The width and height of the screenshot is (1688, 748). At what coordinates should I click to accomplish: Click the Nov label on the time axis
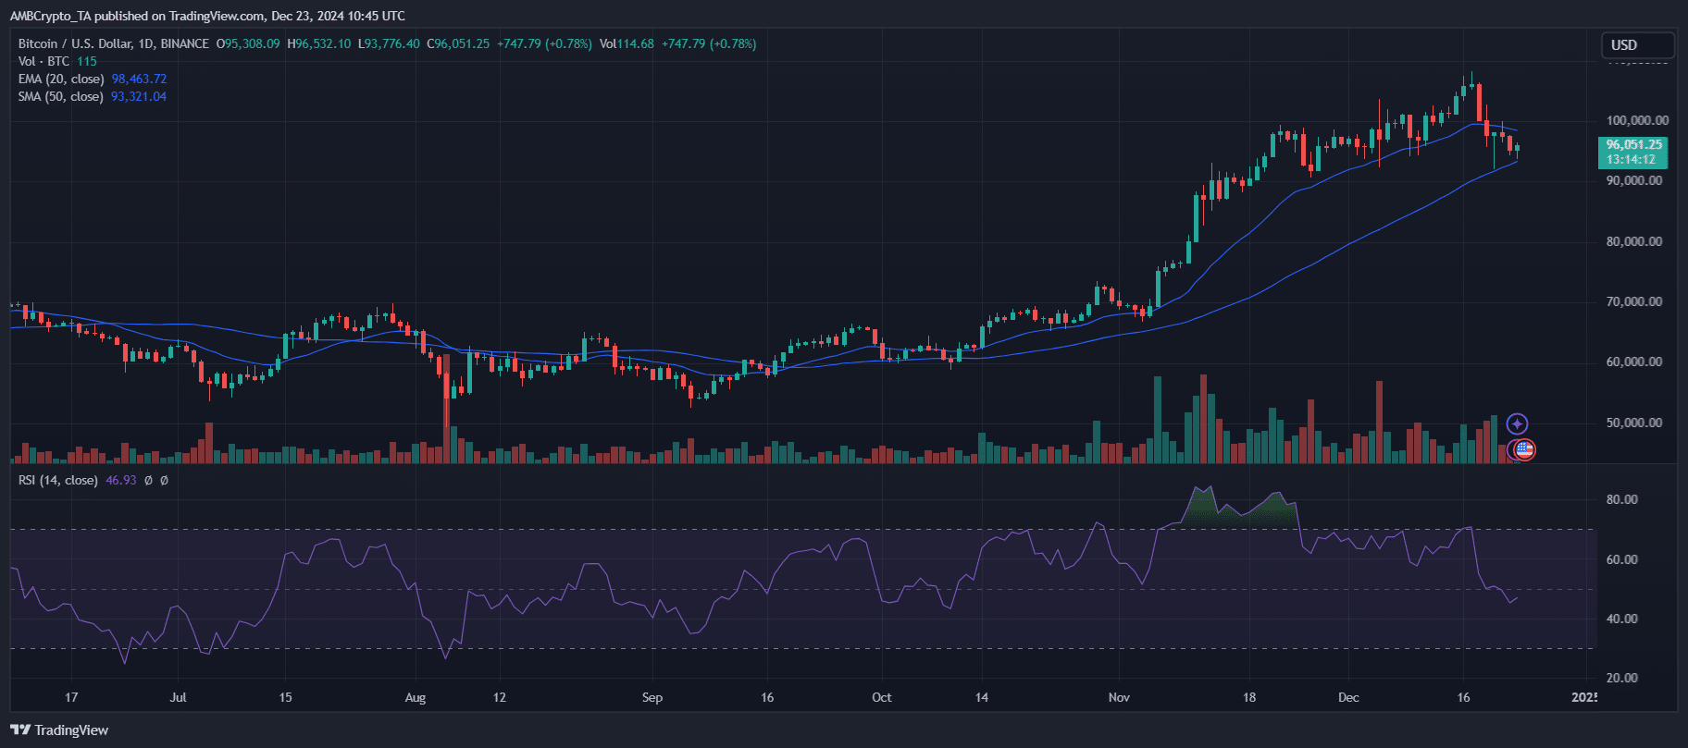(x=1119, y=697)
